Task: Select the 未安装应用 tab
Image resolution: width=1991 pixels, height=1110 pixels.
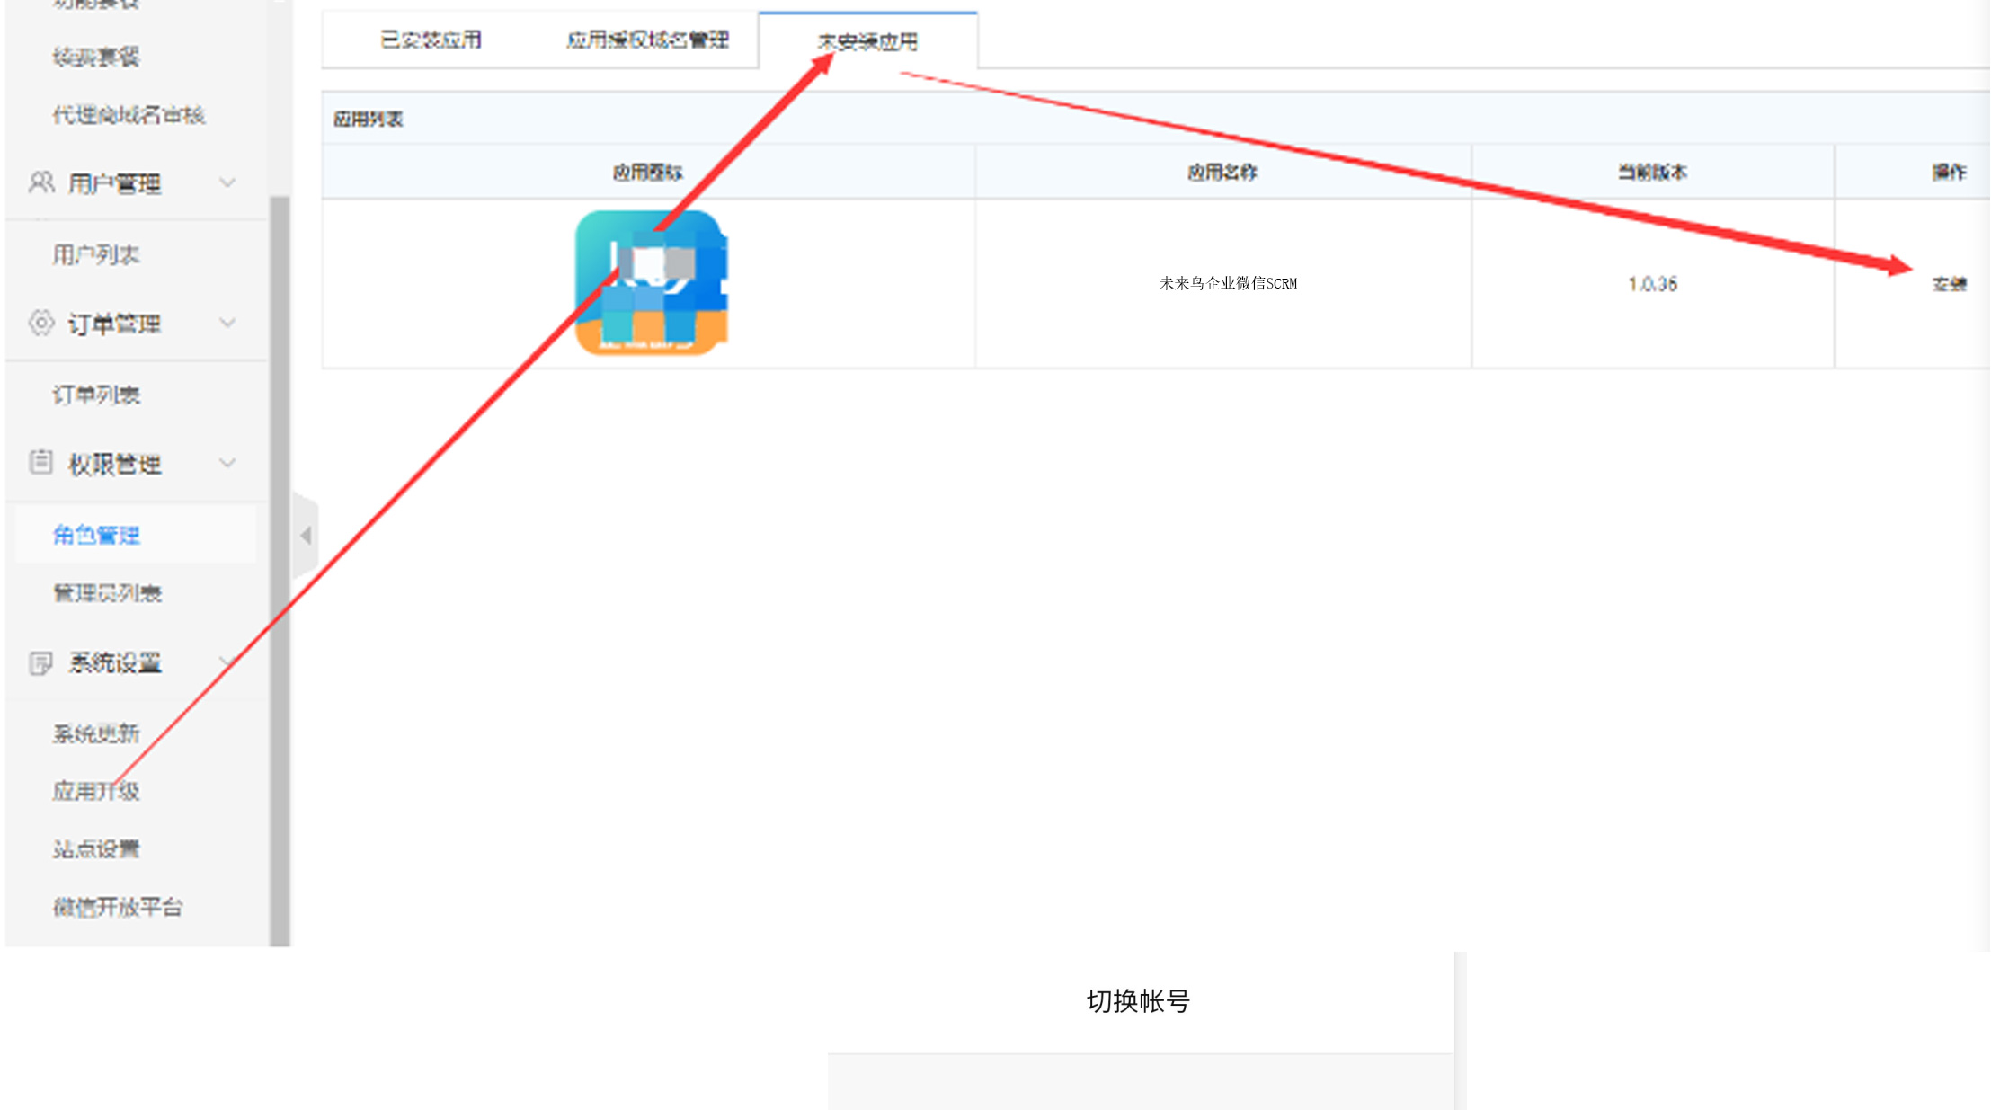Action: point(867,41)
